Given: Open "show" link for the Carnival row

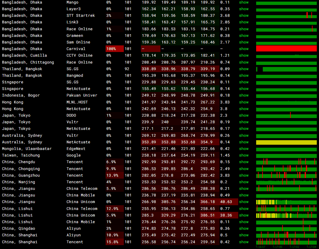Looking at the screenshot, I should [x=244, y=49].
